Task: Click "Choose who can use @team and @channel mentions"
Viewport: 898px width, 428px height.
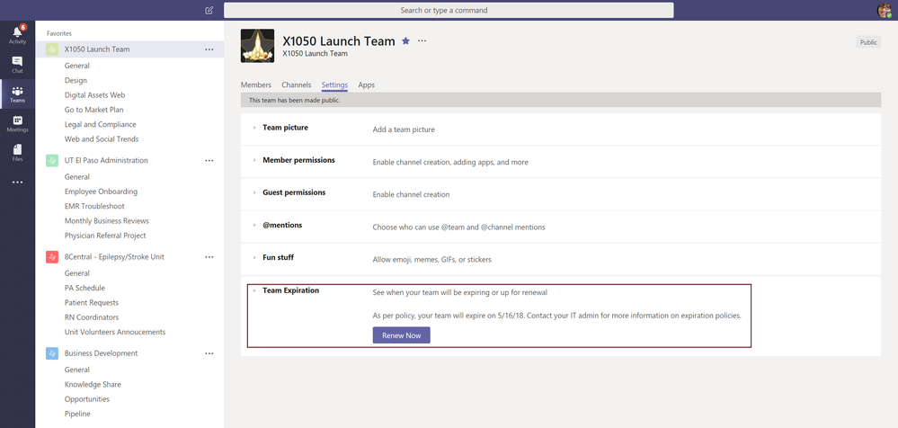Action: click(x=458, y=227)
